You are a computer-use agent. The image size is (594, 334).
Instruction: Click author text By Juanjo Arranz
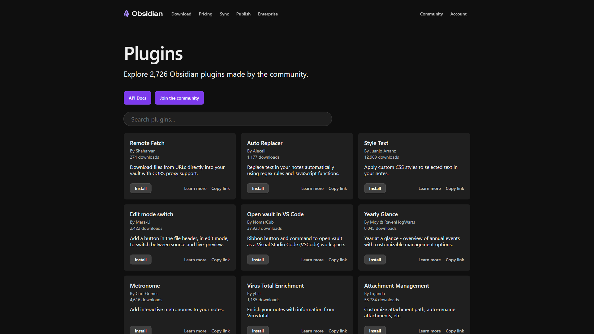point(380,151)
